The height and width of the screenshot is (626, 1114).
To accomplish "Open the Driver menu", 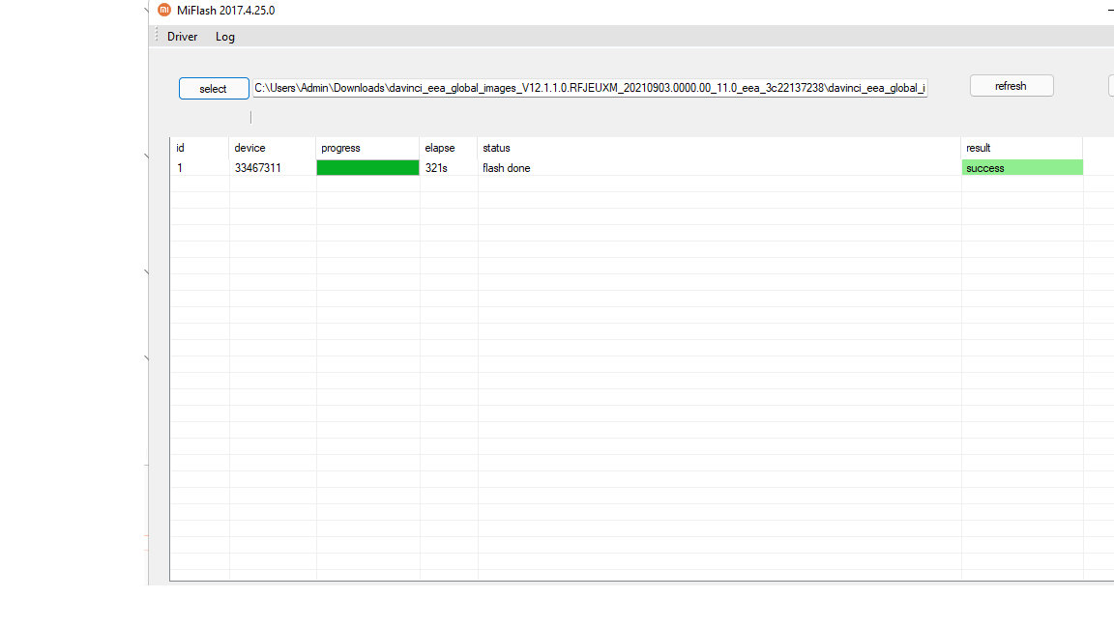I will 183,37.
